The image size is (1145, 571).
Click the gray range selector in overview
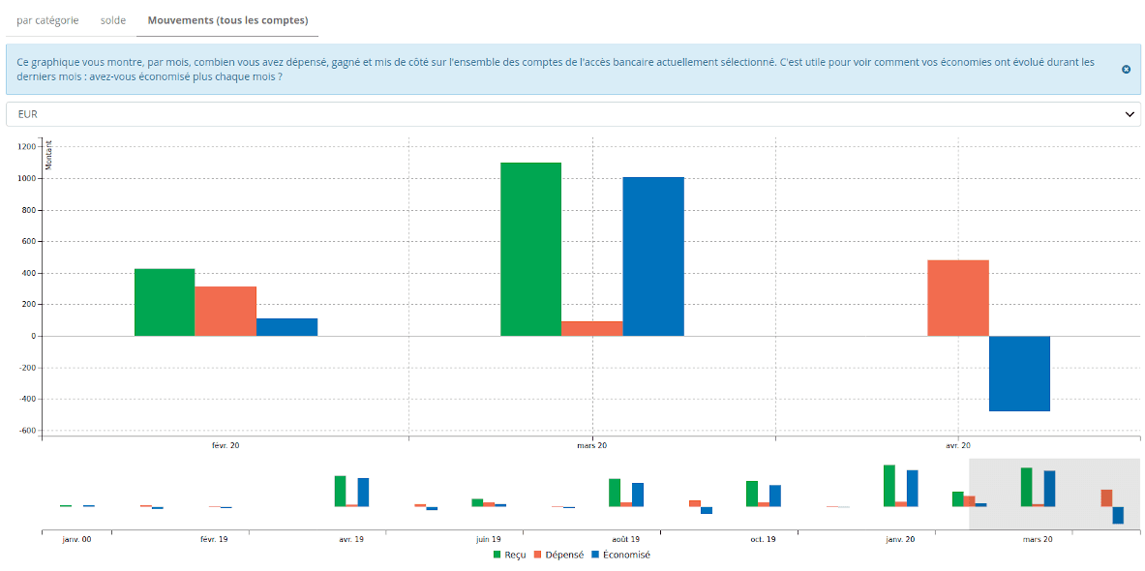click(x=1053, y=494)
